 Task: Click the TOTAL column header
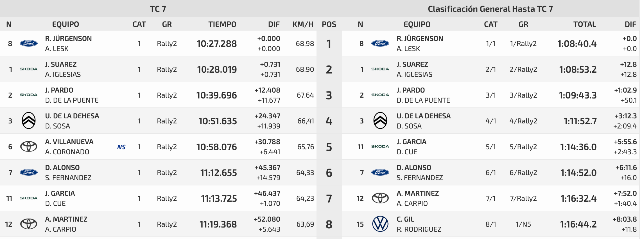(585, 24)
